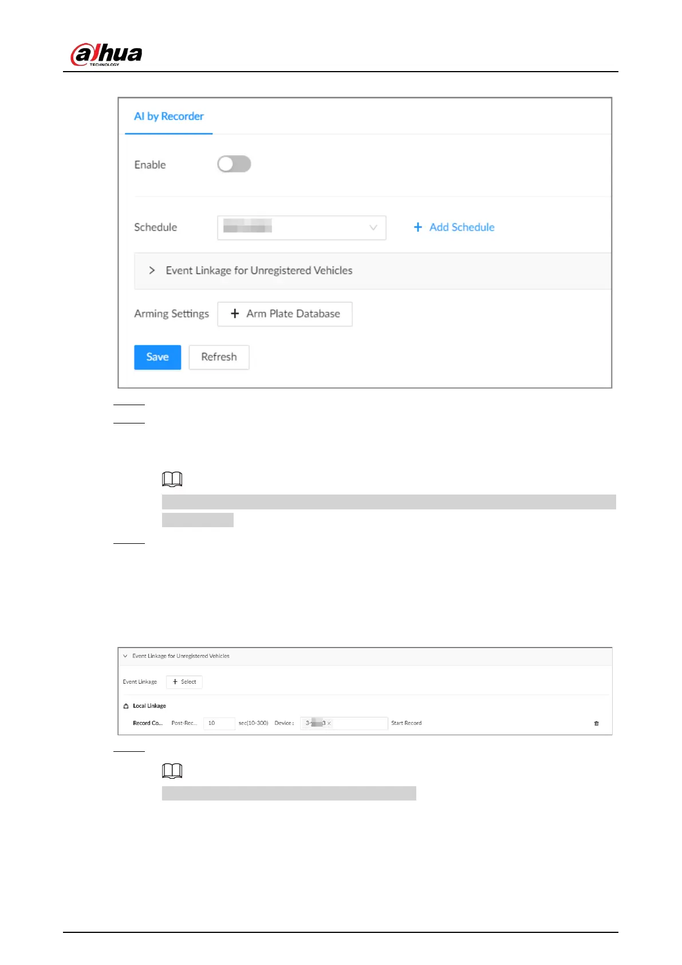Click the Schedule dropdown chevron arrow
Image resolution: width=682 pixels, height=965 pixels.
pos(373,227)
